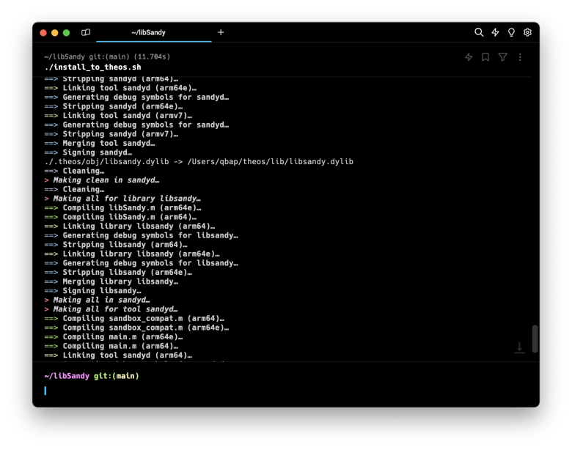Click "Linking tool sandyd (arm64e)…" line
The width and height of the screenshot is (572, 450).
[120, 88]
